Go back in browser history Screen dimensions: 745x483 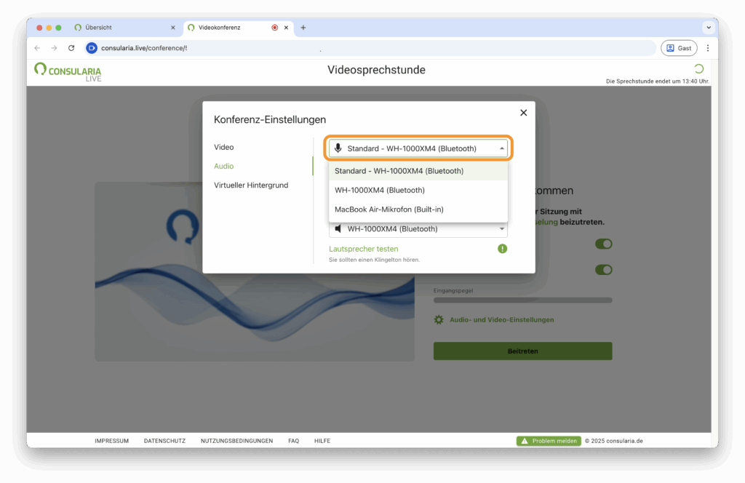point(37,48)
